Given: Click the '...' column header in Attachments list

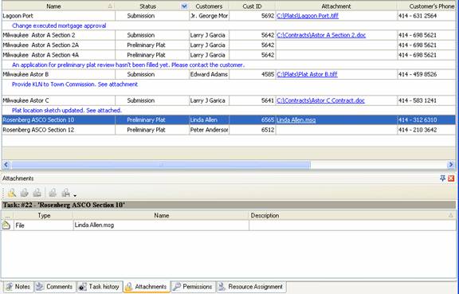Looking at the screenshot, I should pos(7,215).
